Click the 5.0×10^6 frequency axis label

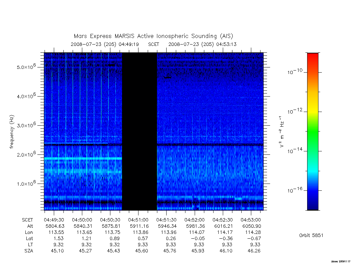click(26, 67)
